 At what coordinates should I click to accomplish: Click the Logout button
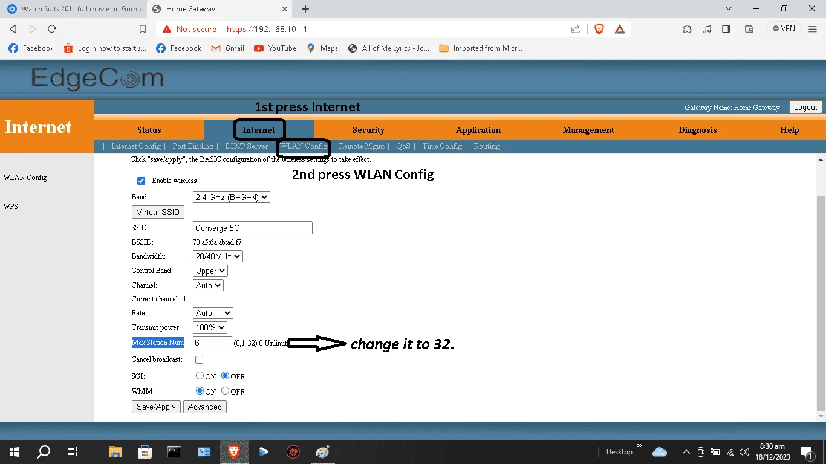coord(805,107)
